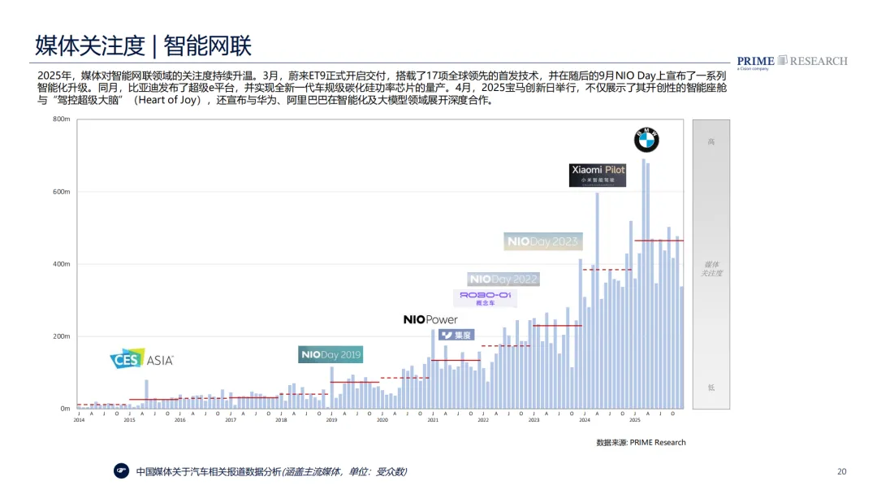Click the 2019 x-axis year label

(x=331, y=419)
